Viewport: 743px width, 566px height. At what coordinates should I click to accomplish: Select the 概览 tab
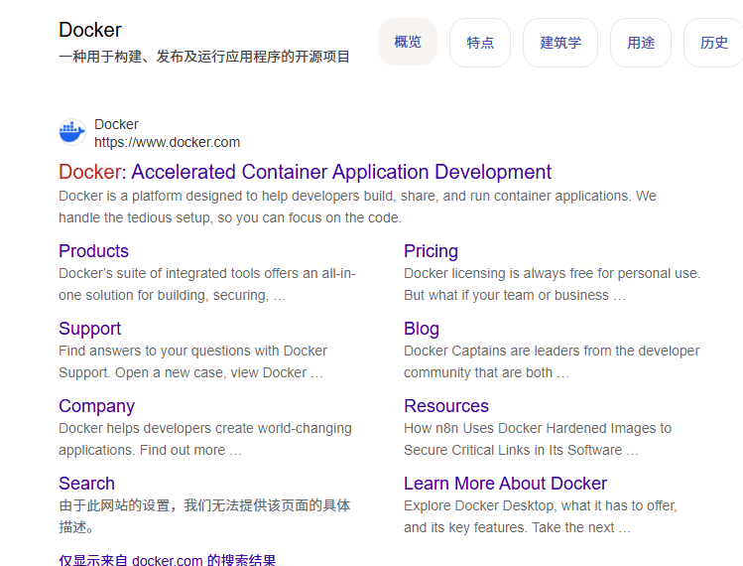point(408,42)
